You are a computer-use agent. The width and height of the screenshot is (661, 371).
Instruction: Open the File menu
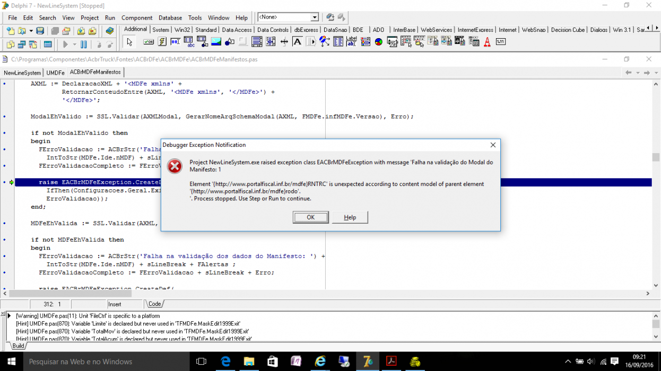point(13,17)
